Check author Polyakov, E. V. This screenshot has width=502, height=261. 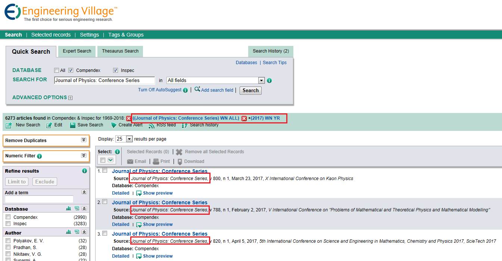pyautogui.click(x=8, y=241)
